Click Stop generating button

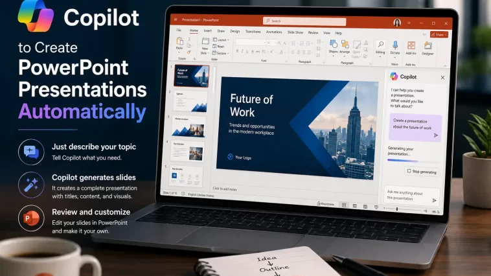pyautogui.click(x=422, y=172)
